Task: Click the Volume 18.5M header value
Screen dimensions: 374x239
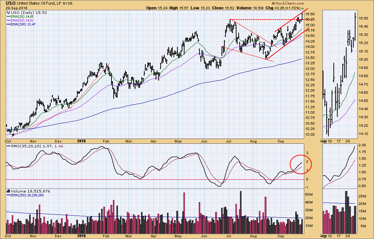Action: point(250,8)
